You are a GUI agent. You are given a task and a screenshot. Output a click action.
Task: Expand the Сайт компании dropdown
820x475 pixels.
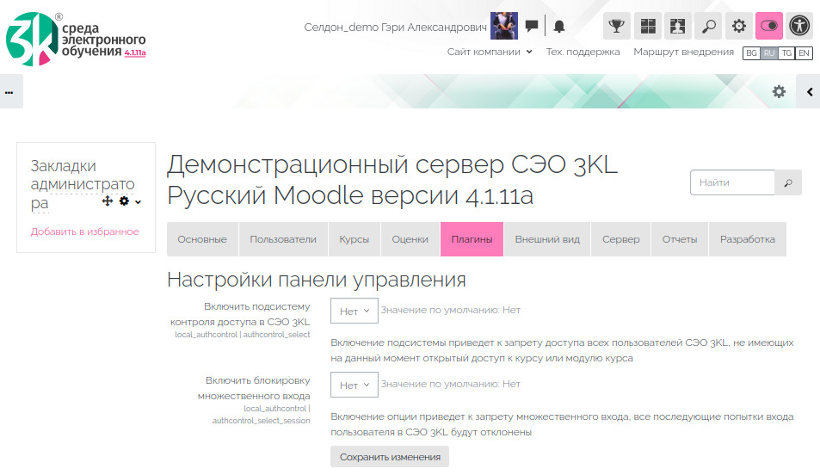click(x=490, y=52)
